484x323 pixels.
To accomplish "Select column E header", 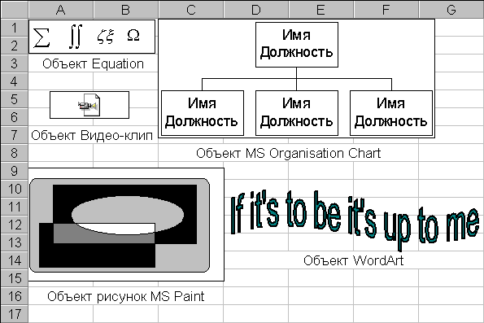I will coord(321,10).
